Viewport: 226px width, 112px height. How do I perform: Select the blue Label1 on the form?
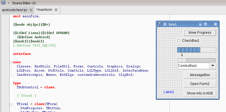point(169,92)
